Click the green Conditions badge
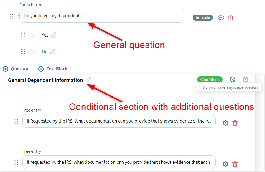 point(210,79)
